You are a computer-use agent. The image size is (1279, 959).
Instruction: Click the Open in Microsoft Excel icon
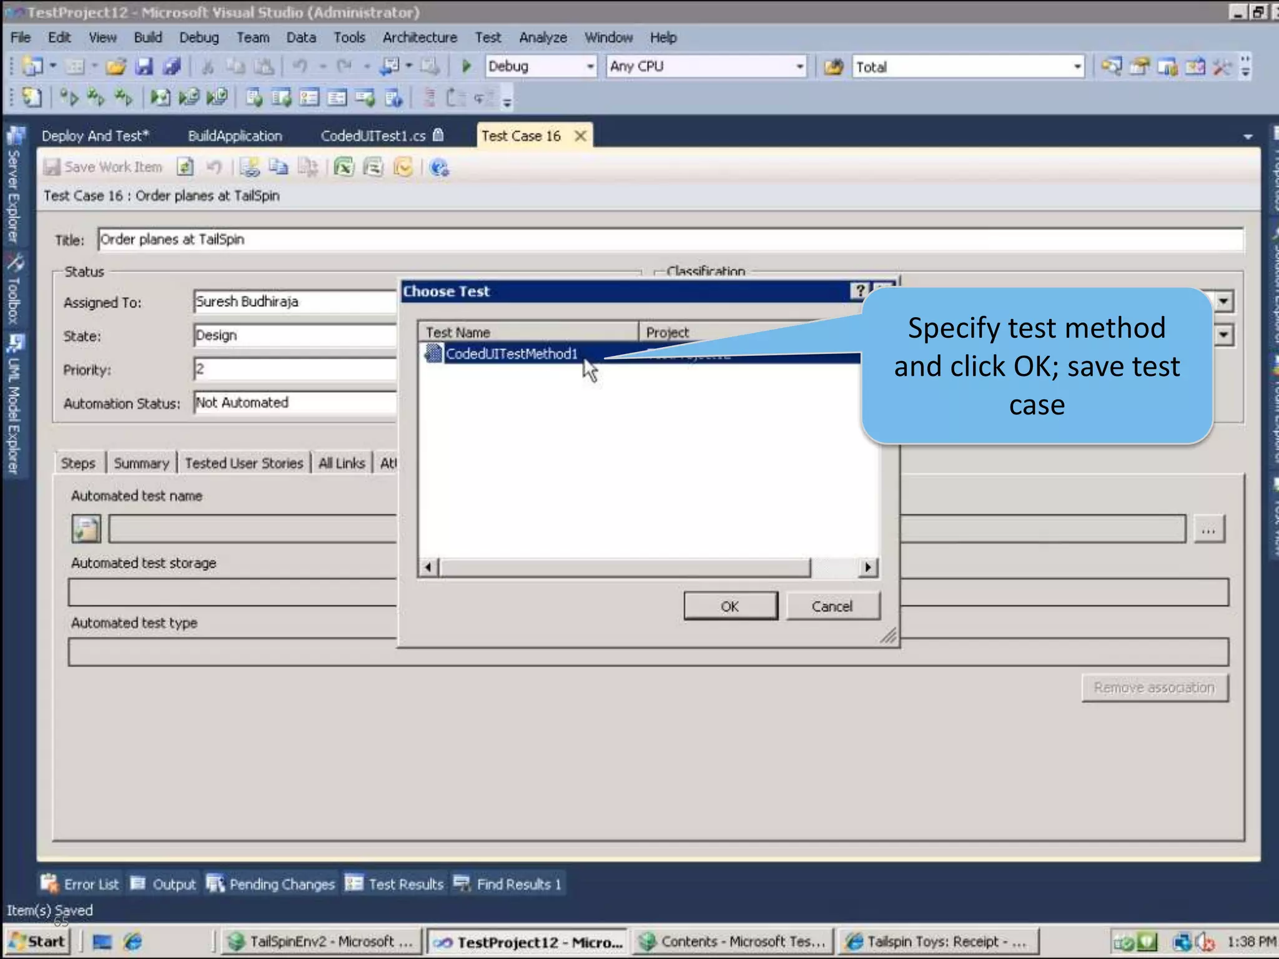343,167
